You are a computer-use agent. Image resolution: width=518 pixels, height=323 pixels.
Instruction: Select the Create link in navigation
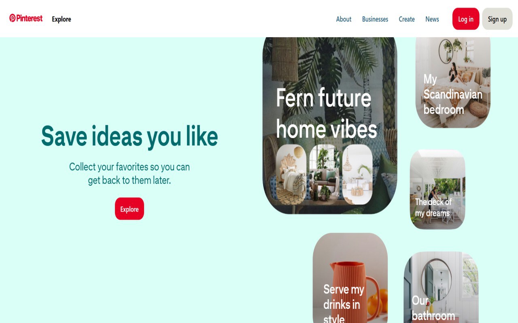tap(407, 19)
